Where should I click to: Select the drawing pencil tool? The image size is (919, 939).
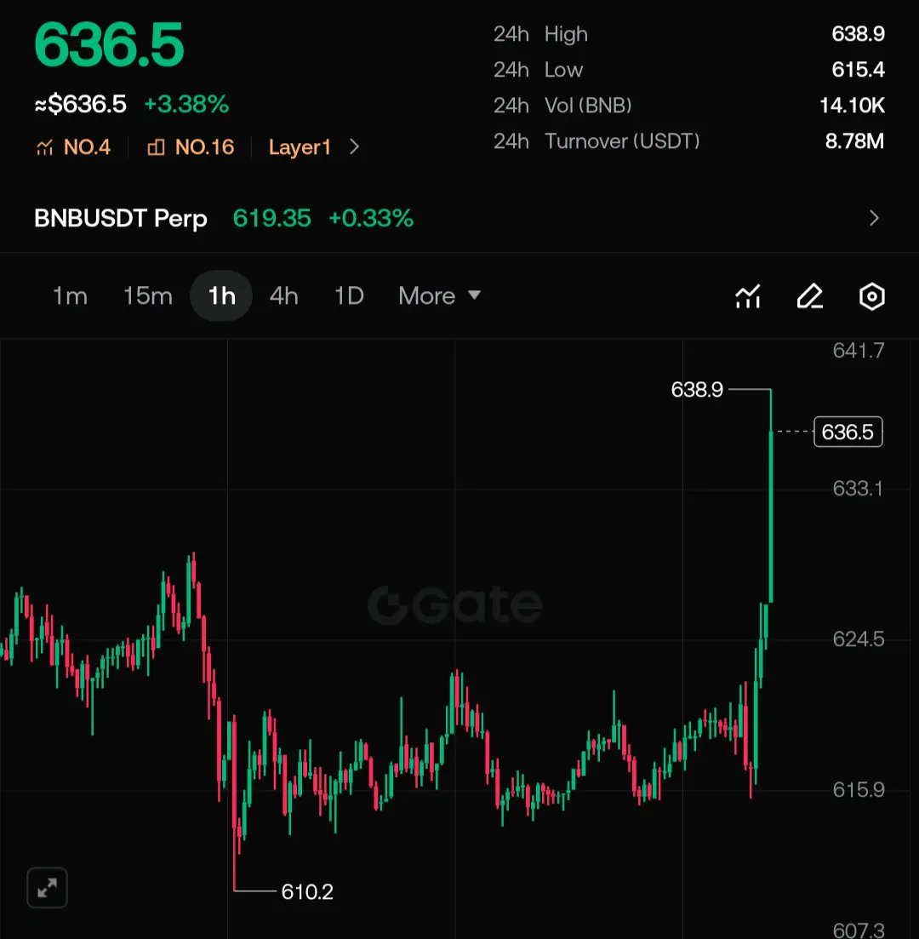click(810, 296)
